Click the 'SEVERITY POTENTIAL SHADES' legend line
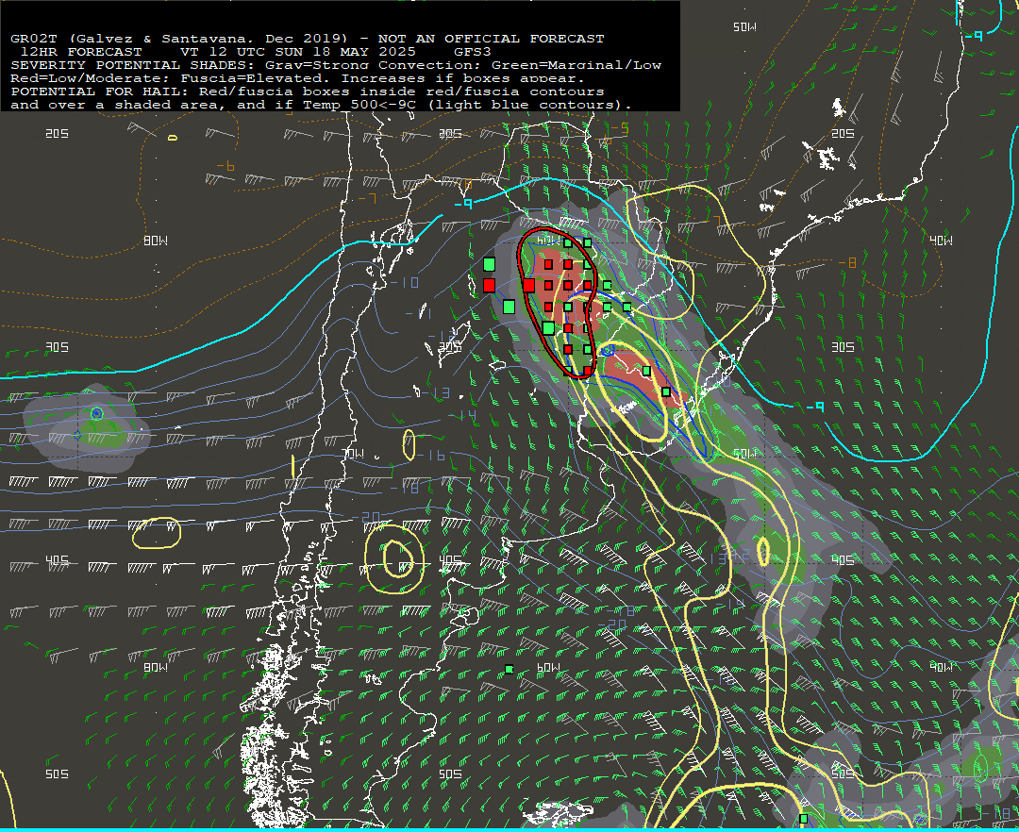Image resolution: width=1019 pixels, height=832 pixels. click(x=335, y=65)
